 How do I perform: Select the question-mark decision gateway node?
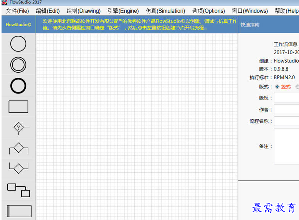click(x=18, y=128)
